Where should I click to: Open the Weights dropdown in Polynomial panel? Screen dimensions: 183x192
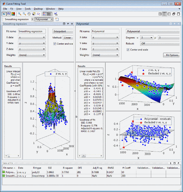(x=105, y=55)
